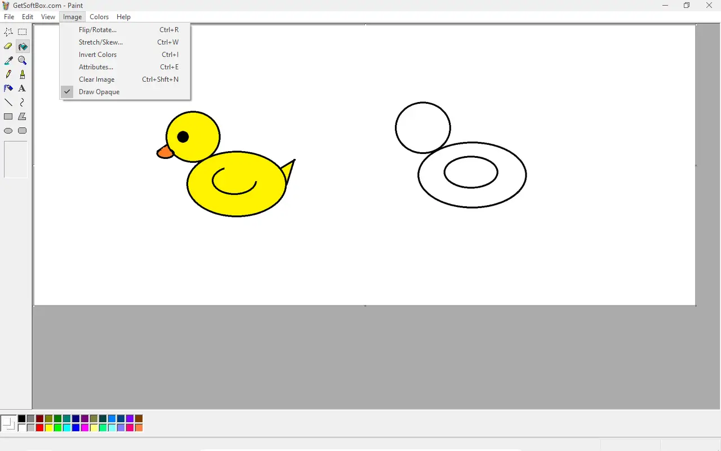Viewport: 721px width, 451px height.
Task: Choose the Curve tool
Action: click(x=23, y=103)
